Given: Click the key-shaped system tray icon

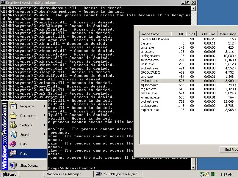Looking at the screenshot, I should [207, 174].
